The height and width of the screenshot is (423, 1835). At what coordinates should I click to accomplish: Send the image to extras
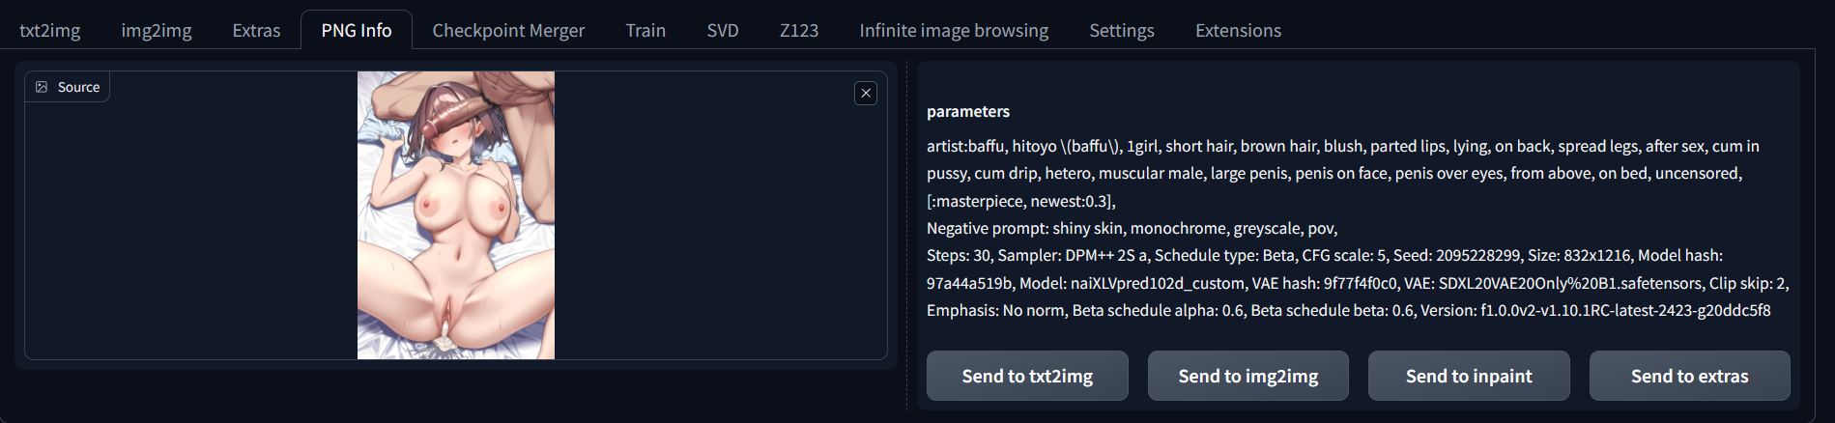[1690, 376]
